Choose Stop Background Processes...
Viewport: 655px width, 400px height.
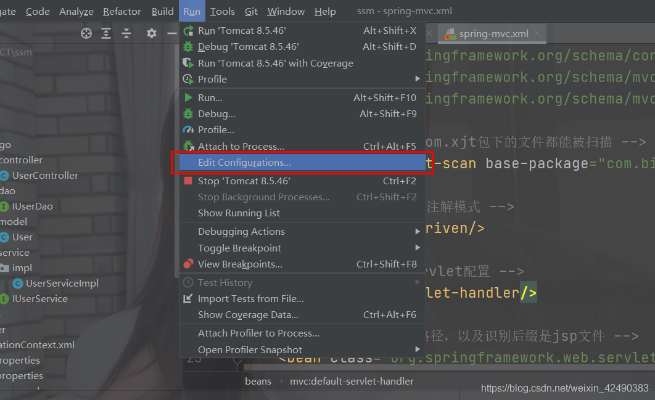[x=302, y=197]
